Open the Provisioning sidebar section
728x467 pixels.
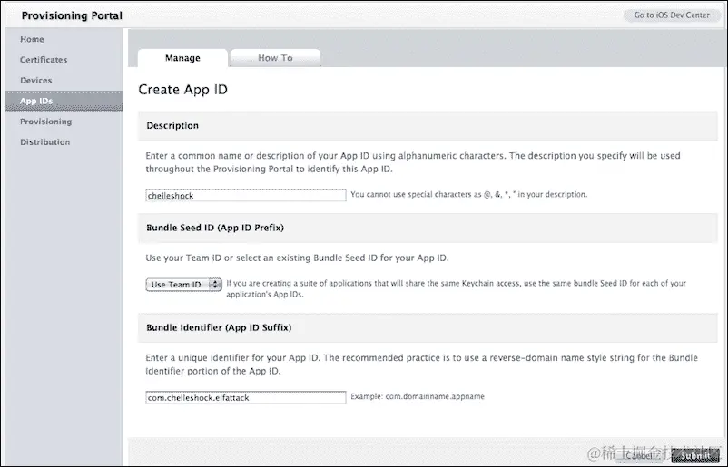pyautogui.click(x=45, y=122)
